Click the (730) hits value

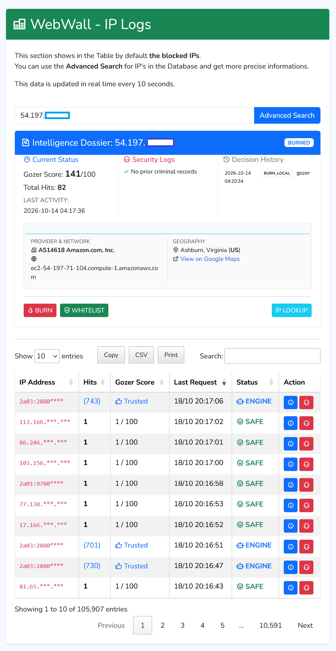92,566
